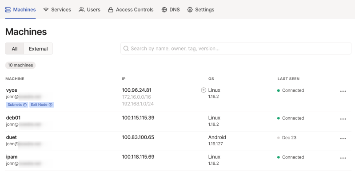355x171 pixels.
Task: Click the Settings gear icon
Action: pyautogui.click(x=190, y=10)
